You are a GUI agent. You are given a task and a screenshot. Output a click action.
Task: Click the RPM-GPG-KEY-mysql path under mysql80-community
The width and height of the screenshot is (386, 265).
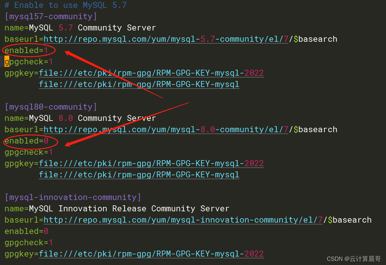(139, 175)
